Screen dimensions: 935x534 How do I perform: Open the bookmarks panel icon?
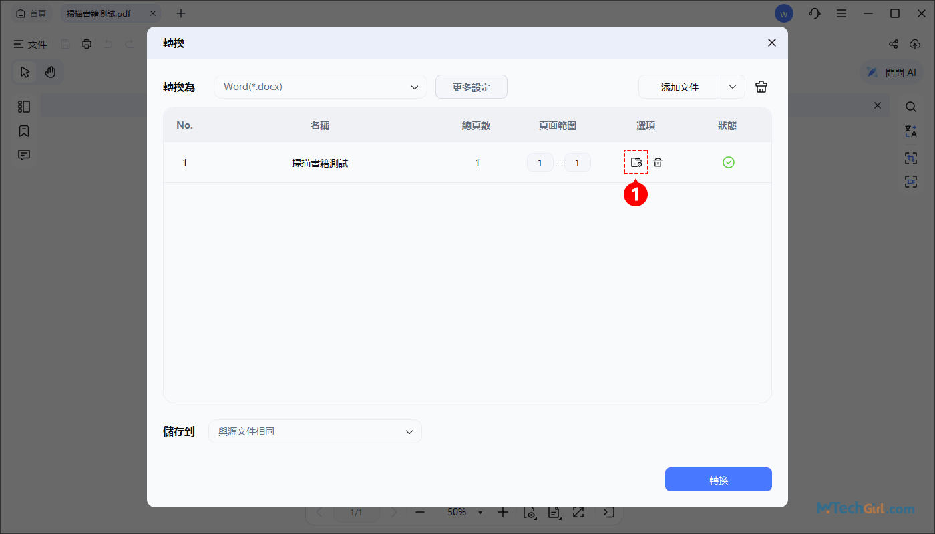pyautogui.click(x=24, y=131)
